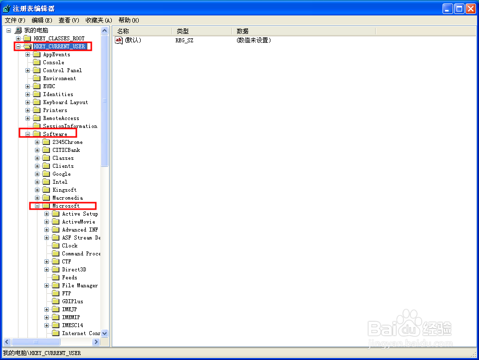The width and height of the screenshot is (479, 360).
Task: Click the Direct3D folder icon
Action: 56,269
